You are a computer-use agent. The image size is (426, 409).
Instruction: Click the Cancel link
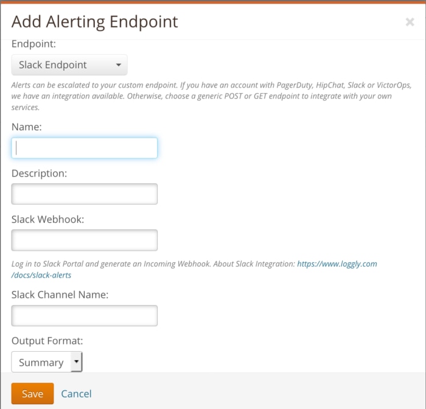coord(76,394)
